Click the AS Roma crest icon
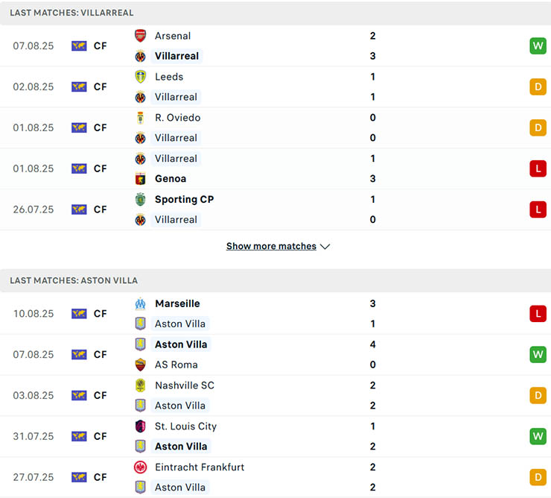Viewport: 551px width, 498px height. (140, 365)
